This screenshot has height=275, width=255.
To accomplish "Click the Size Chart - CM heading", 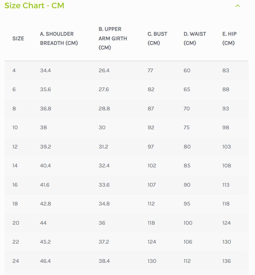I will (x=34, y=5).
